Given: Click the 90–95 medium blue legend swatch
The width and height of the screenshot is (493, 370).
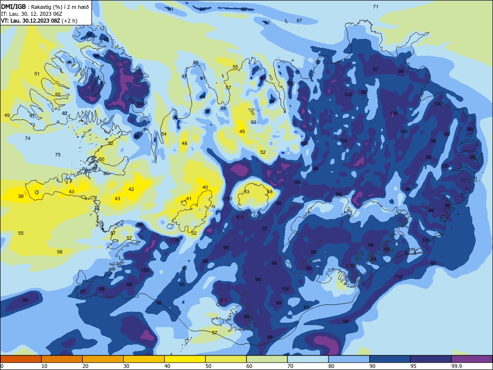Looking at the screenshot, I should pos(390,359).
